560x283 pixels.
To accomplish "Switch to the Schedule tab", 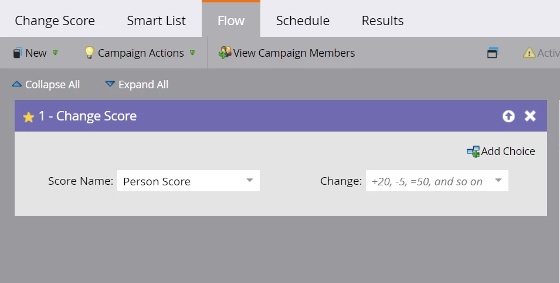I will (303, 20).
